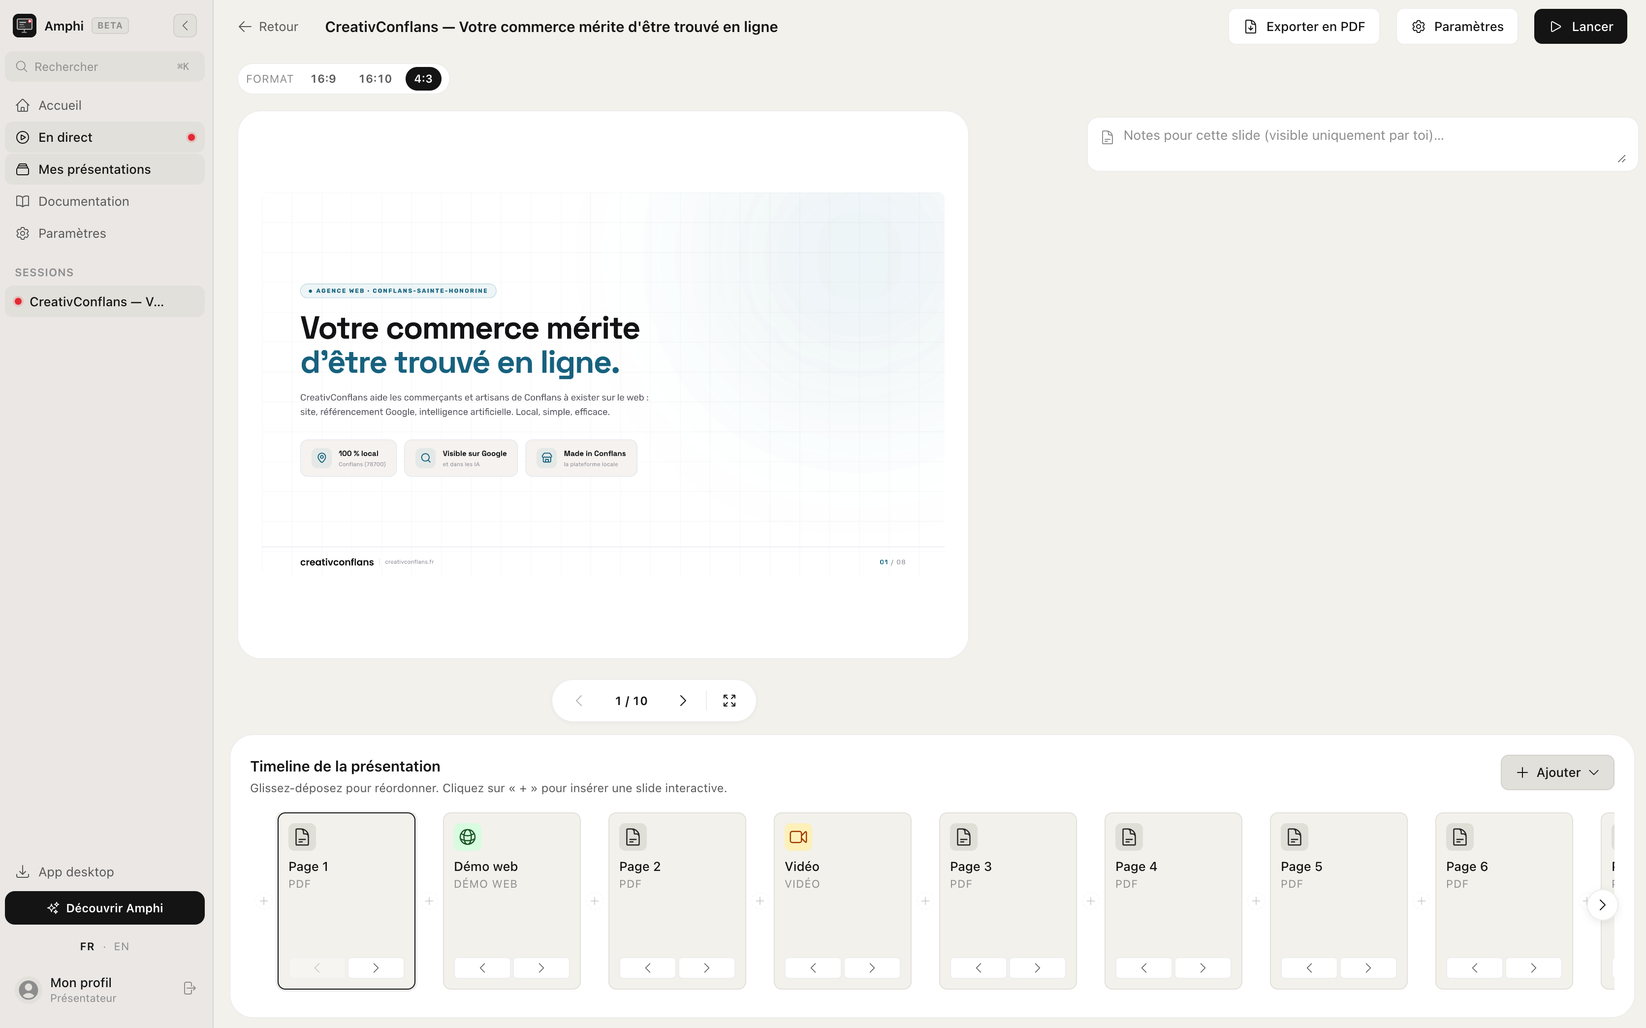Screen dimensions: 1646x1028
Task: Switch format to 16:9
Action: pos(323,79)
